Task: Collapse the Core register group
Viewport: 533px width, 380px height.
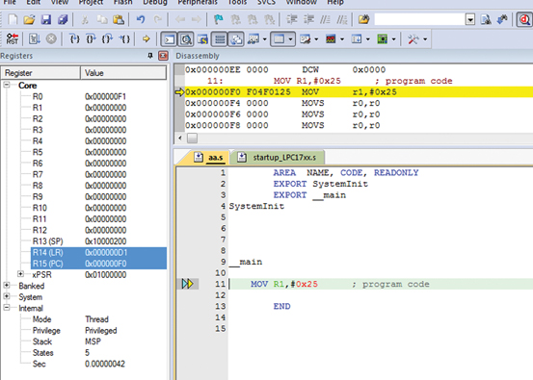Action: coord(7,85)
